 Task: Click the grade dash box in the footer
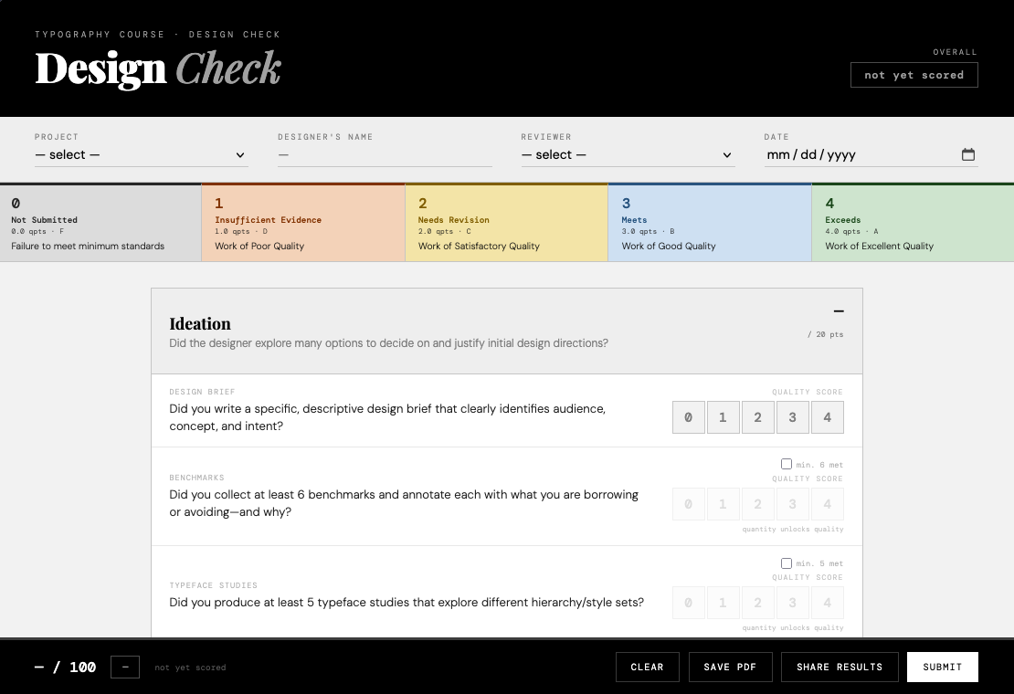pos(125,667)
